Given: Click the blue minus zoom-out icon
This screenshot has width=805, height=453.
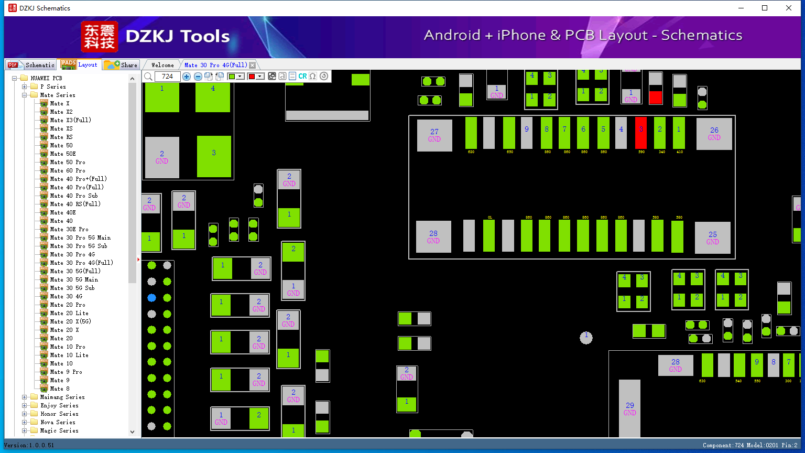Looking at the screenshot, I should pos(198,77).
